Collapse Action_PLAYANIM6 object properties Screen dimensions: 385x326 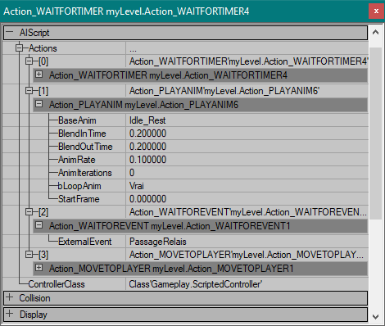click(39, 104)
